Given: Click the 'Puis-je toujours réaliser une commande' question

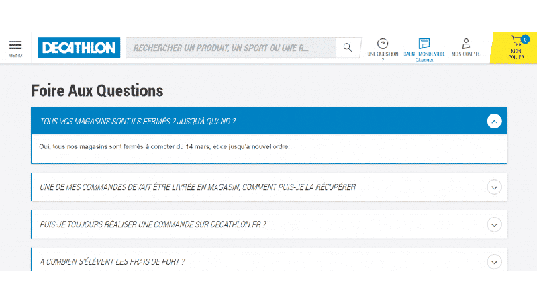Looking at the screenshot, I should coord(153,224).
